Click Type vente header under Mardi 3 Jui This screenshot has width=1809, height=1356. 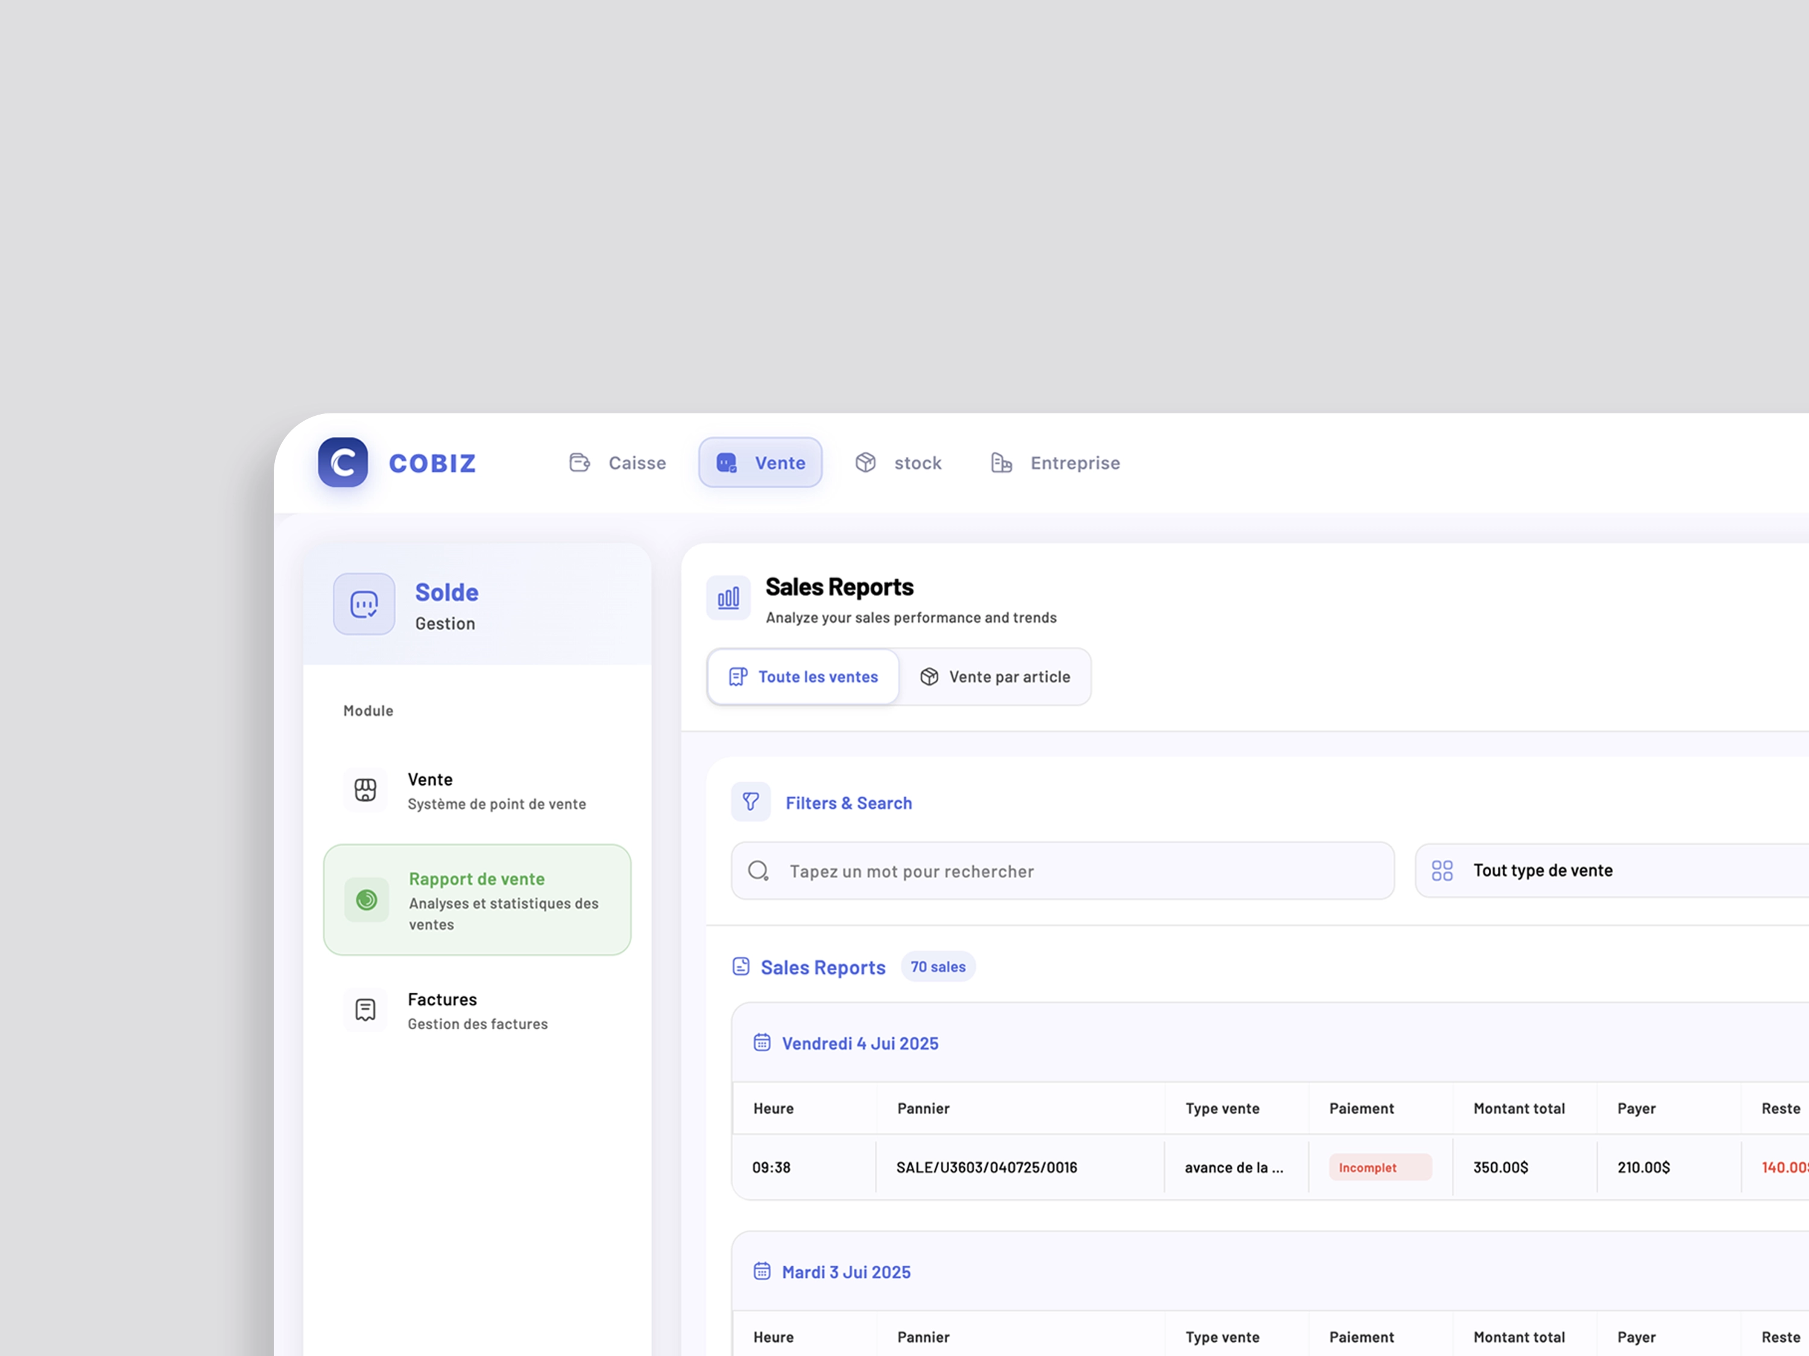[1223, 1337]
